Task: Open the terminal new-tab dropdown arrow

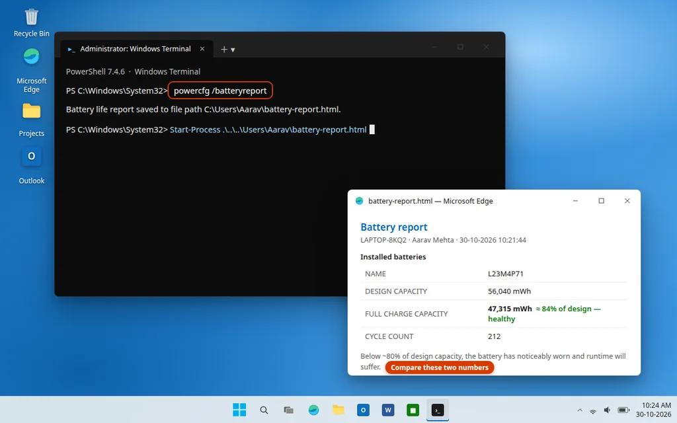Action: [233, 50]
